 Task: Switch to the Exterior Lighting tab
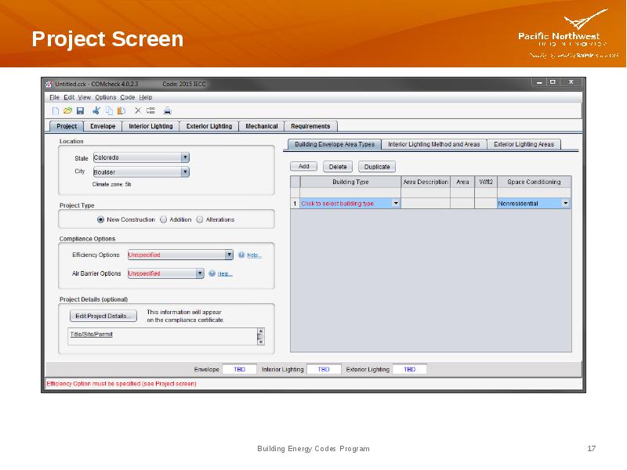tap(209, 126)
